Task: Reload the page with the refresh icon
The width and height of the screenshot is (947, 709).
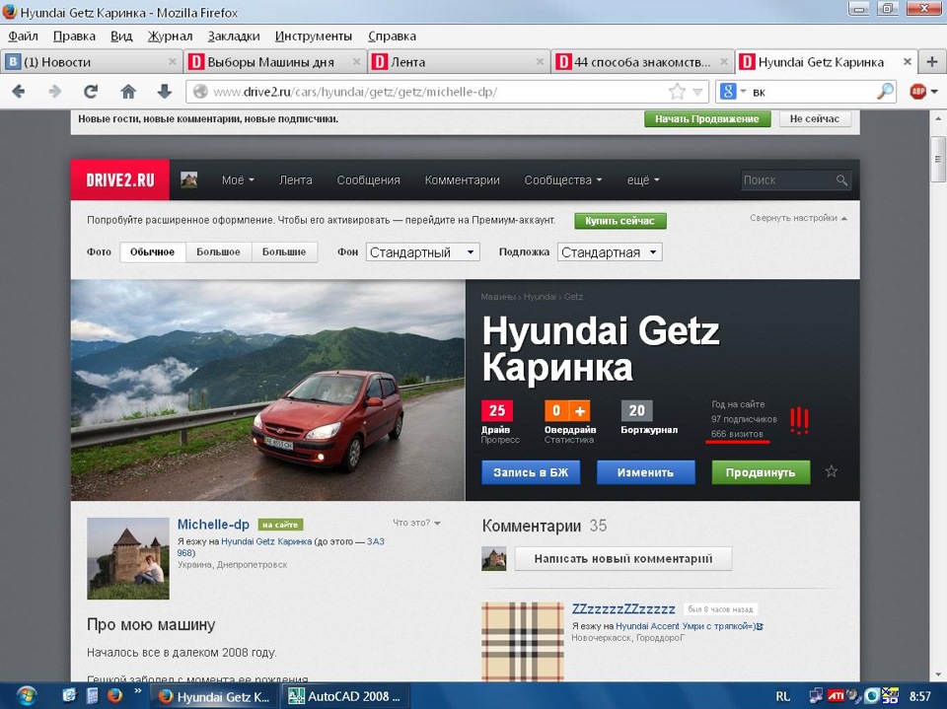Action: pos(91,92)
